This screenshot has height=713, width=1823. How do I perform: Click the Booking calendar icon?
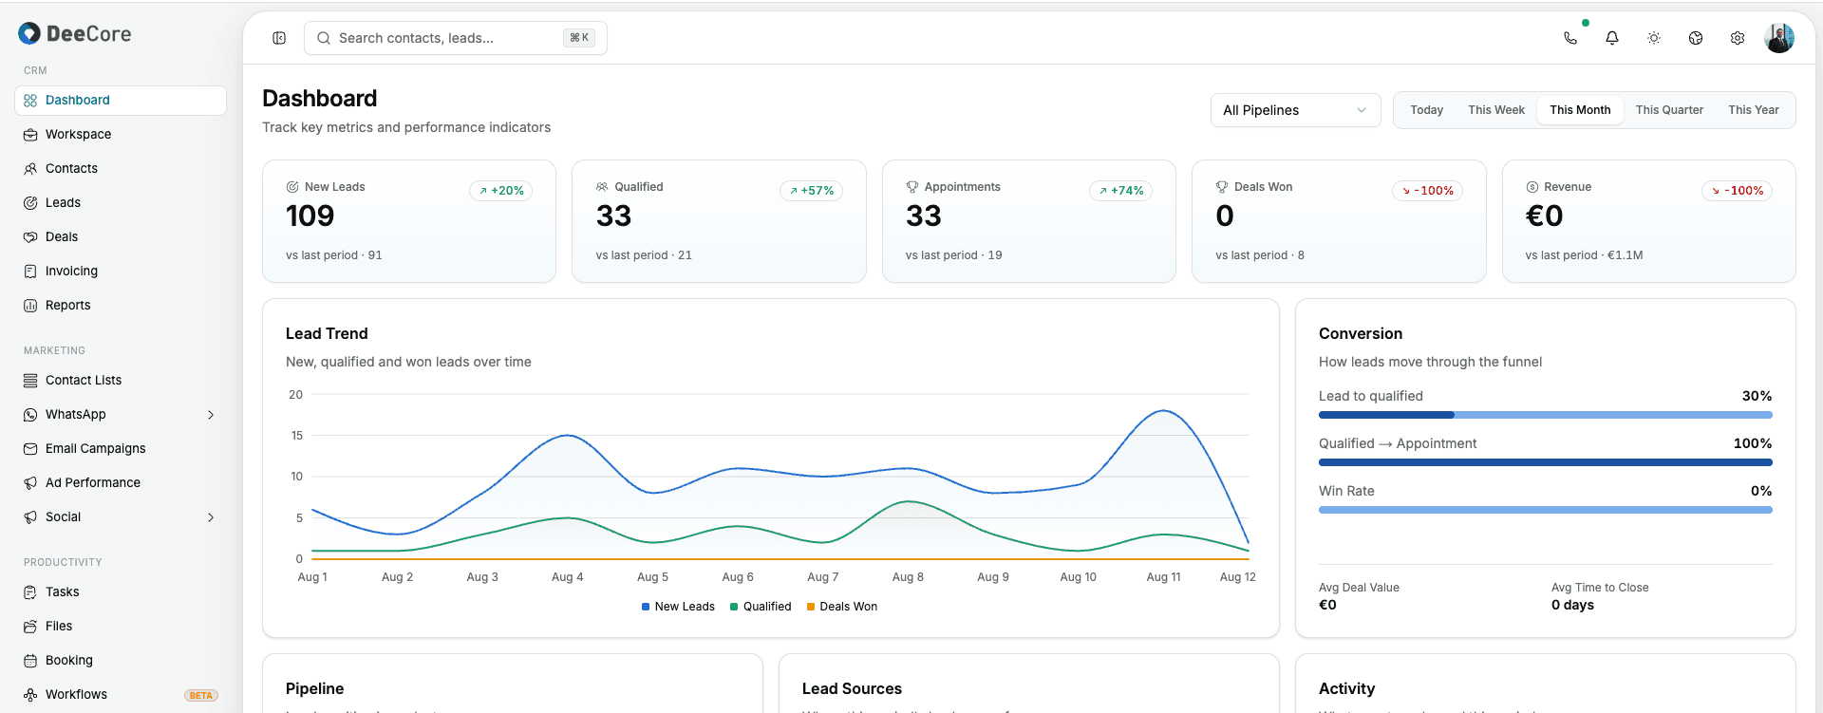point(30,661)
